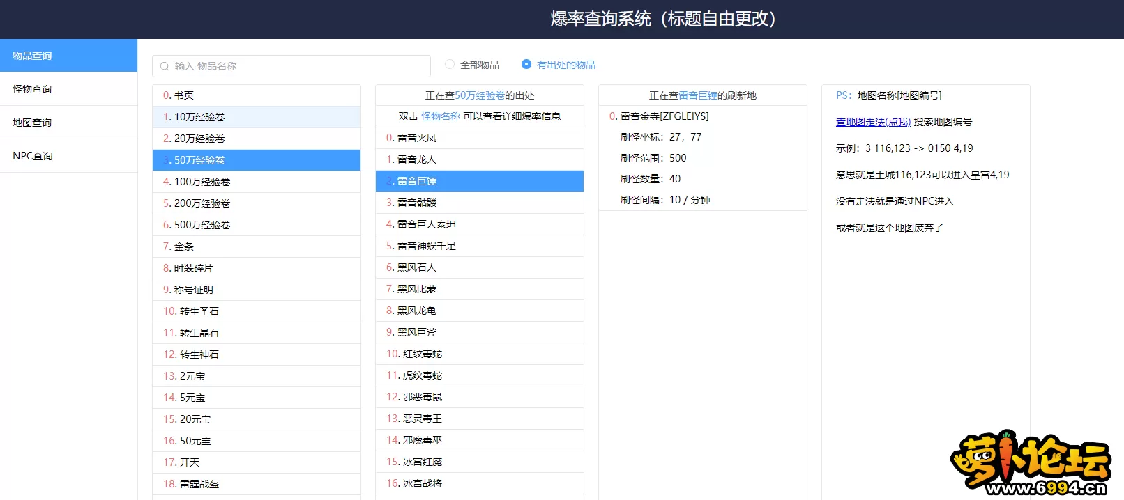Click monster 11. 虎纹毒蛇
The width and height of the screenshot is (1124, 500).
click(480, 375)
